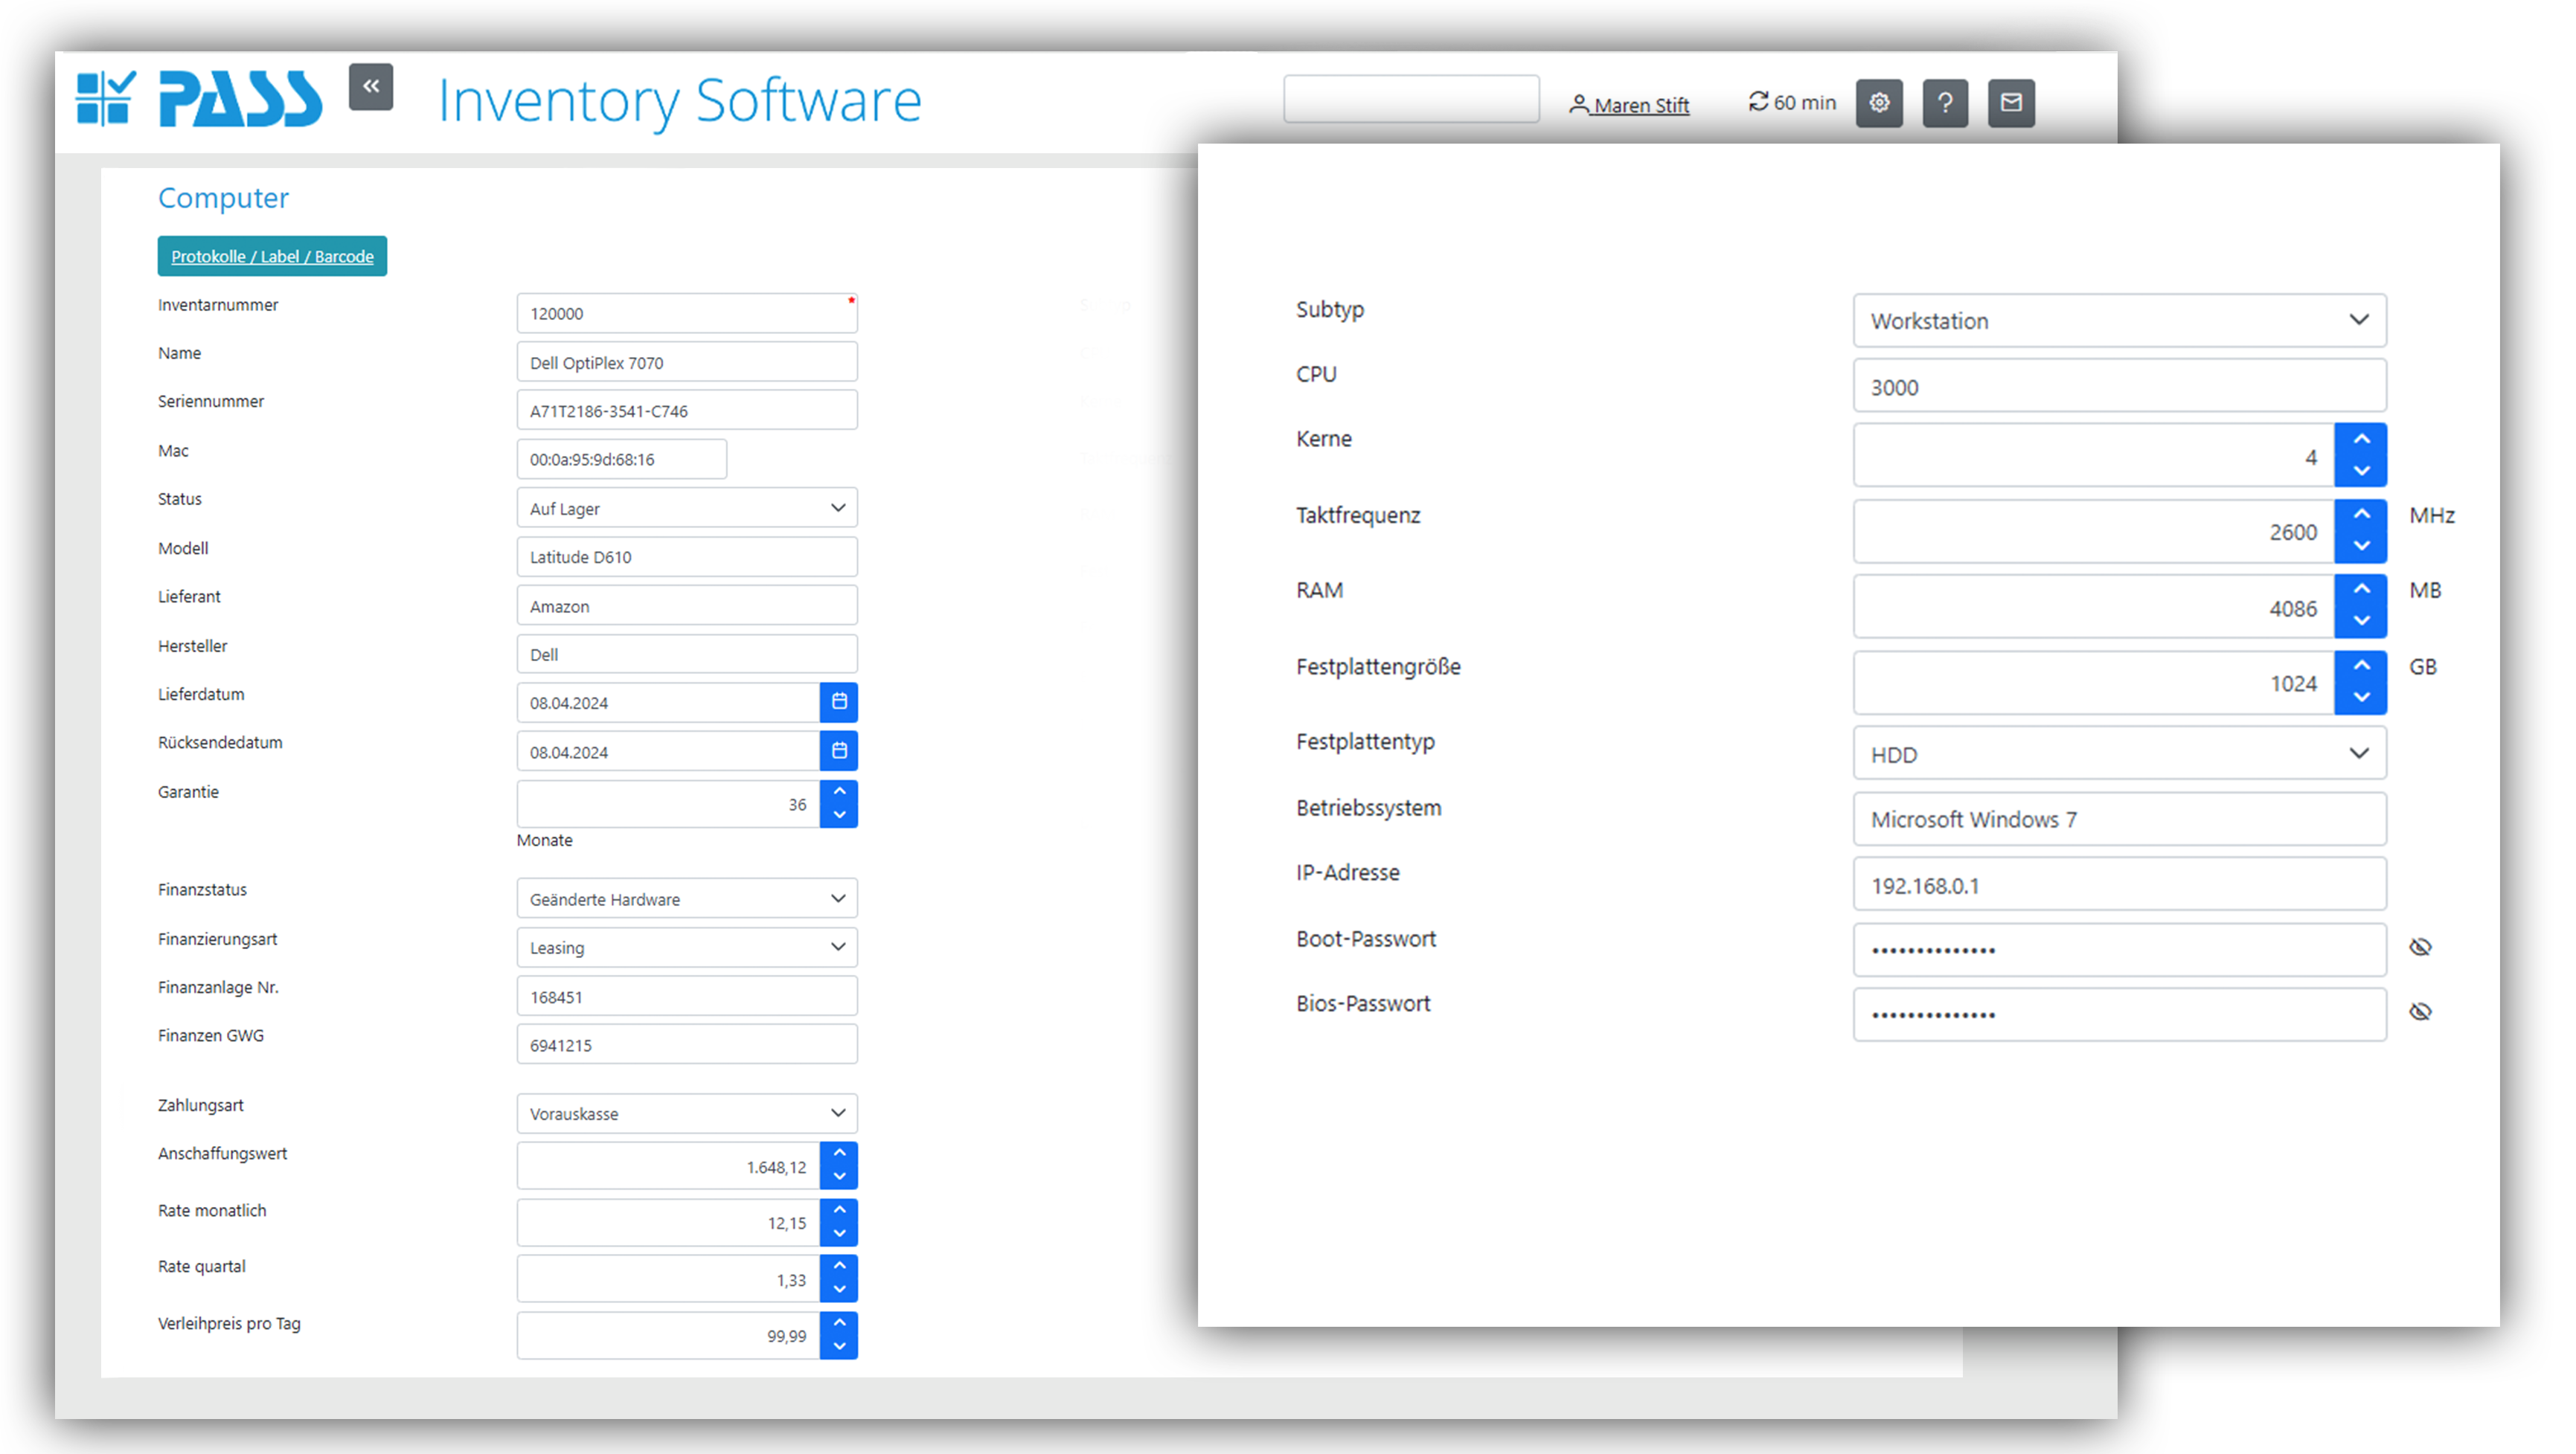Decrease RAM value with down arrow
2576x1454 pixels.
(2361, 620)
